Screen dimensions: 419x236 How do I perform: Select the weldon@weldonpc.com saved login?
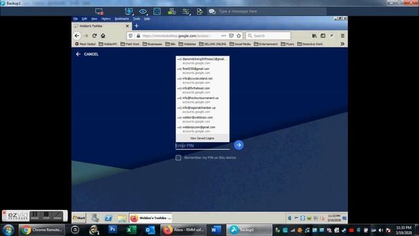[x=202, y=119]
